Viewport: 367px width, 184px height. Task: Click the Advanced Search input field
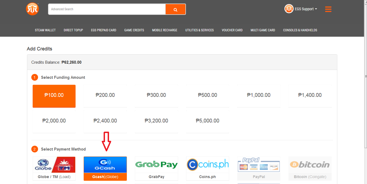(107, 9)
